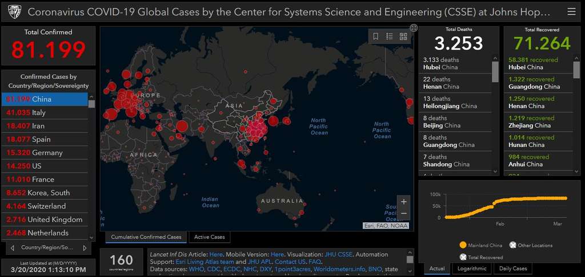This screenshot has height=277, width=585.
Task: Select Germany row with 15.320 cases
Action: [x=45, y=153]
